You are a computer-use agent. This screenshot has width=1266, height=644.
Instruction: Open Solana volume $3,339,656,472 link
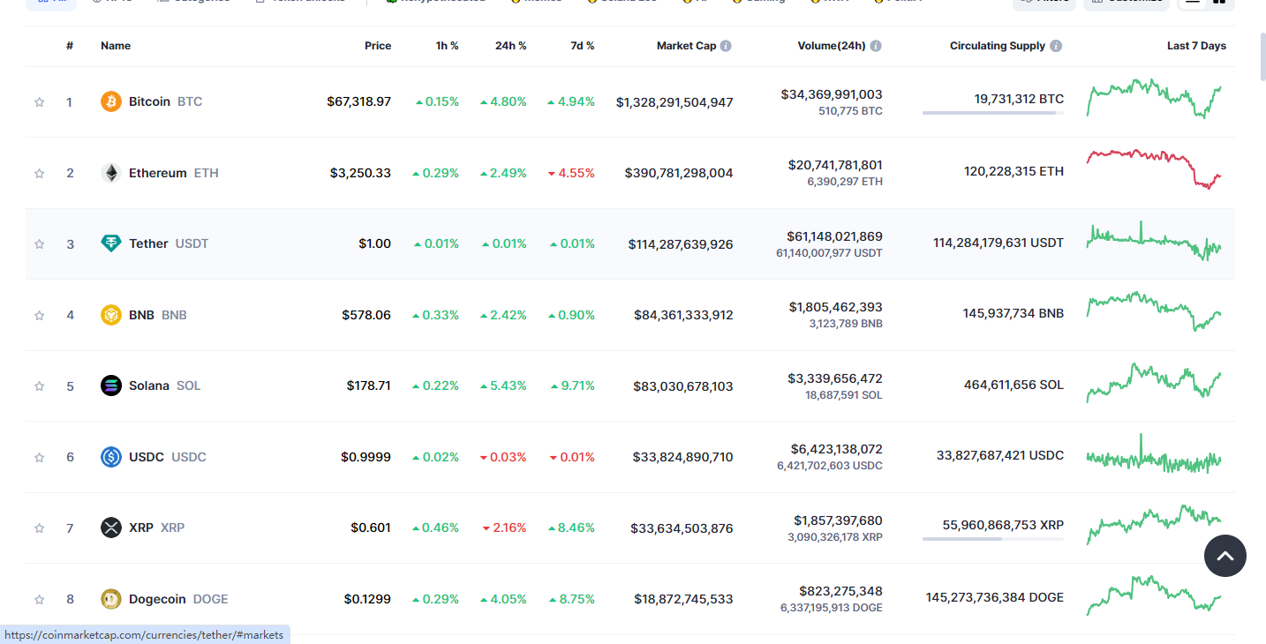click(835, 378)
